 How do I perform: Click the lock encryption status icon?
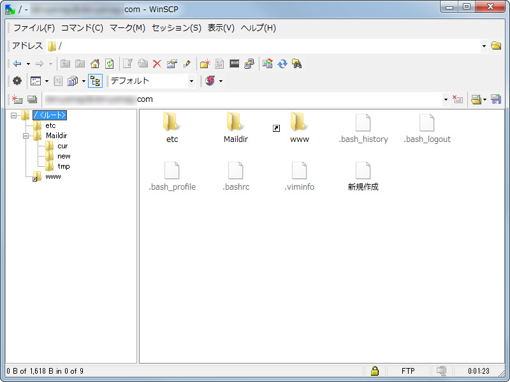(x=375, y=371)
